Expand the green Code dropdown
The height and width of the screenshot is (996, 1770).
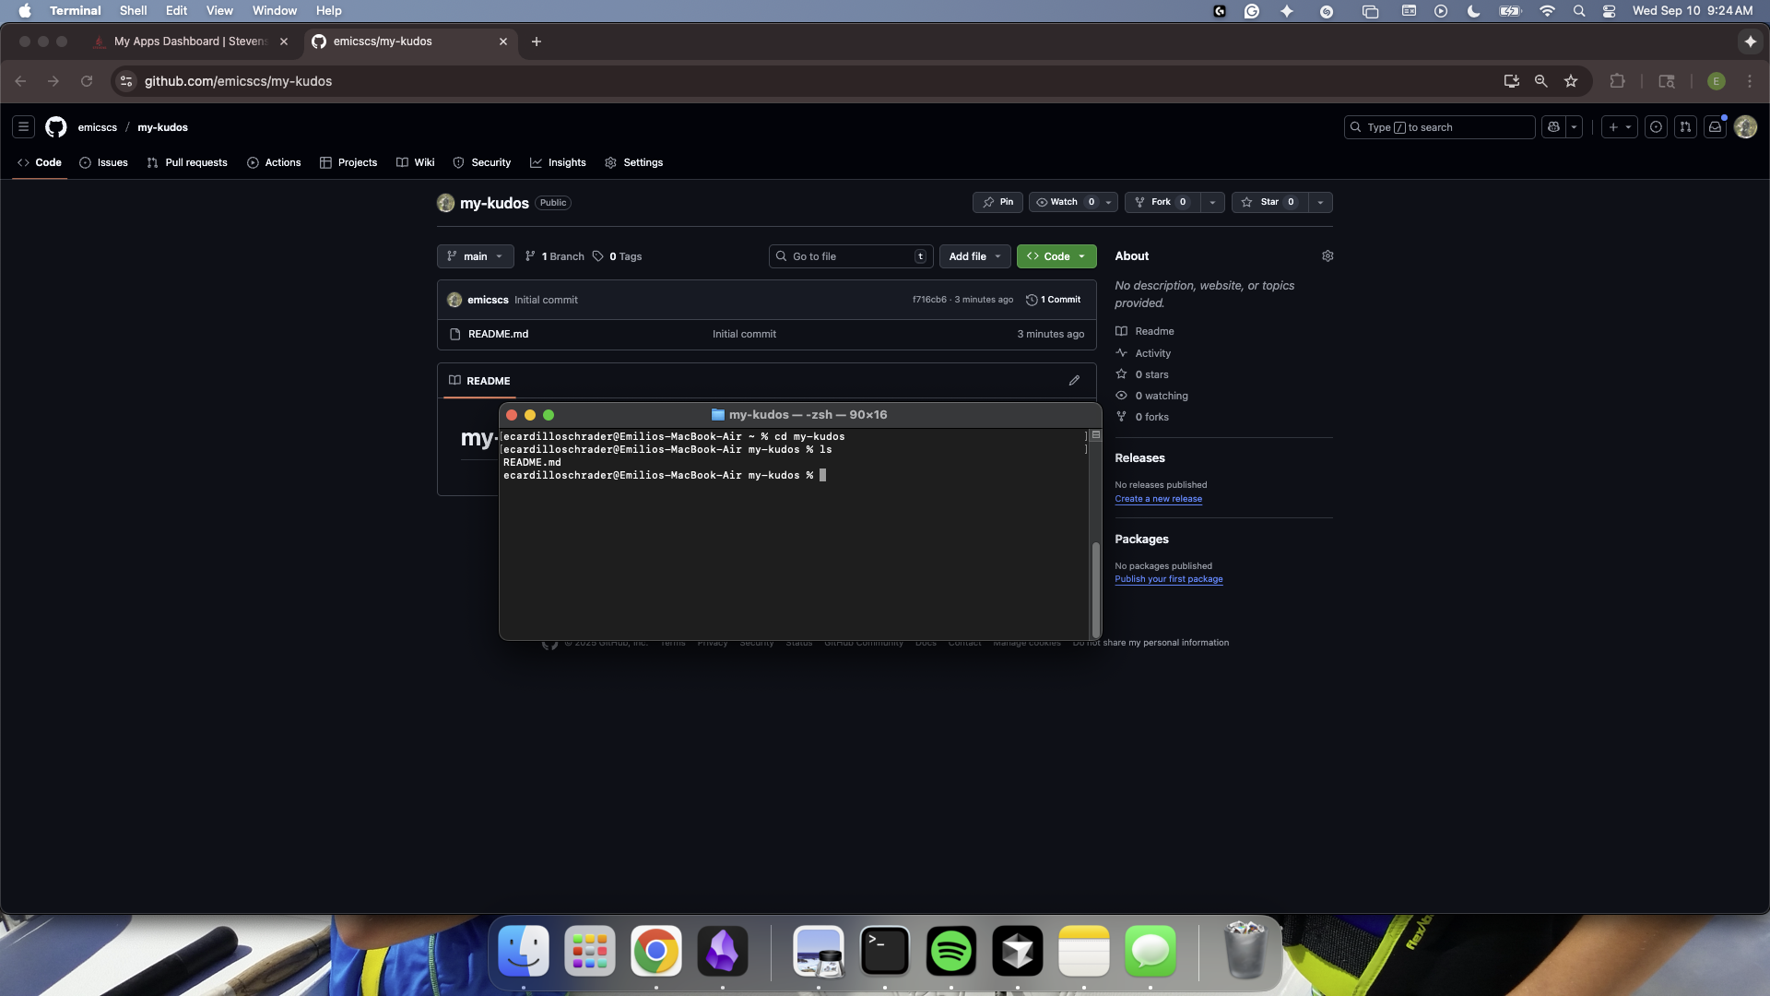tap(1056, 256)
